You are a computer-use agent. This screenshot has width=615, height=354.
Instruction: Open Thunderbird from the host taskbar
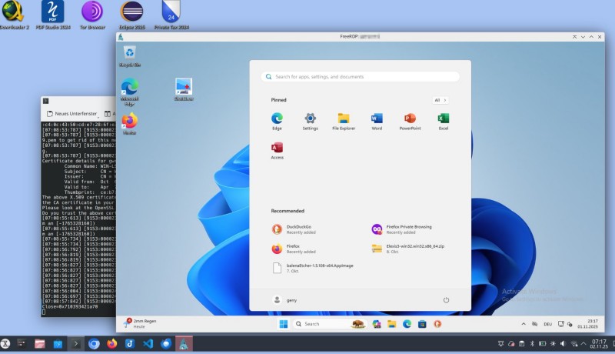[x=166, y=344]
